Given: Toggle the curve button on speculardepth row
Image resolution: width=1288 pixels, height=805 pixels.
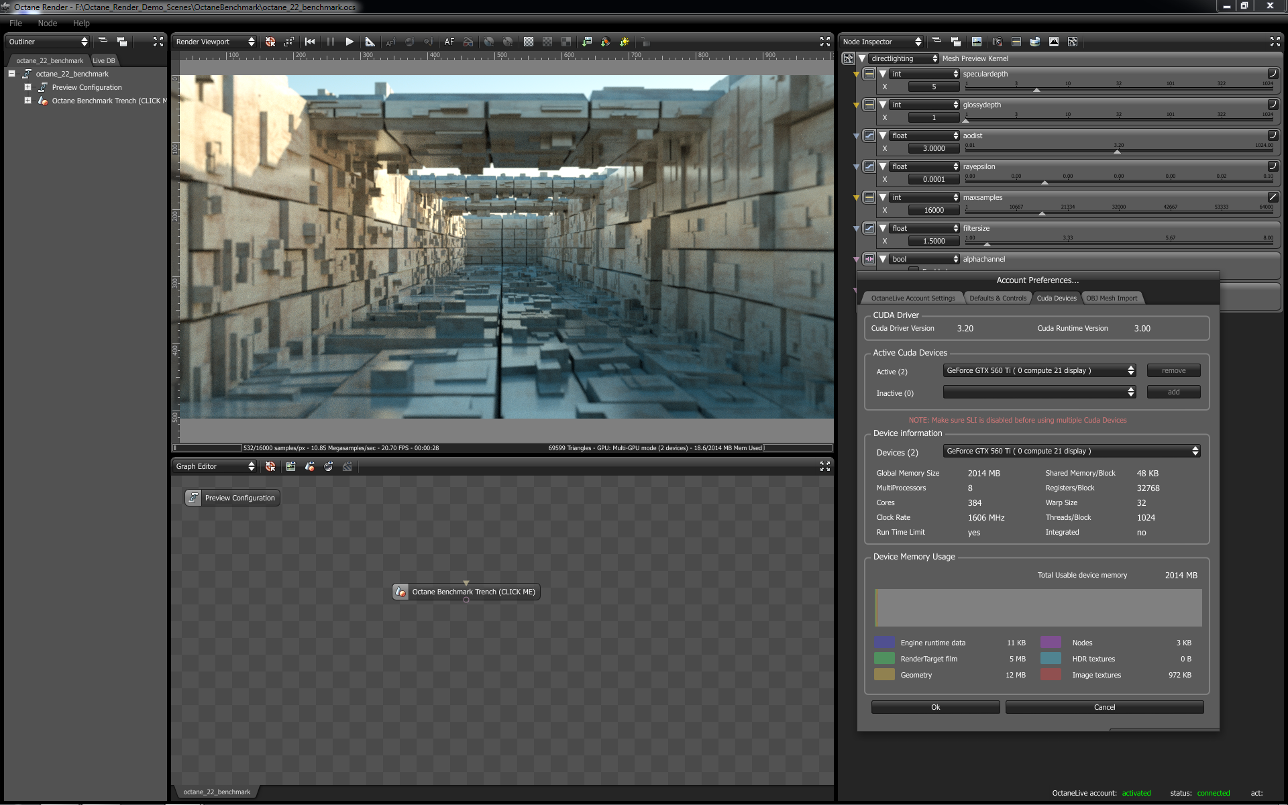Looking at the screenshot, I should (x=1272, y=74).
